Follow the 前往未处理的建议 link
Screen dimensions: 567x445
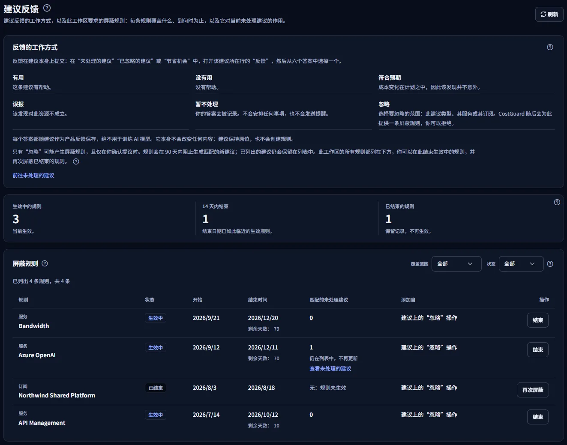point(33,175)
